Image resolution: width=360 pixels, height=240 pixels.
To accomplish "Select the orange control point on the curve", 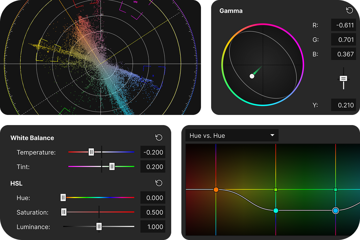I will point(216,190).
